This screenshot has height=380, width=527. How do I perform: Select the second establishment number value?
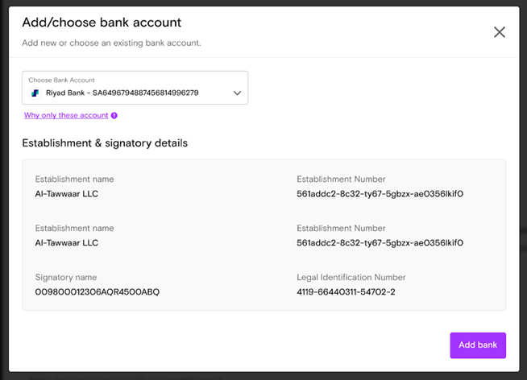[x=380, y=242]
